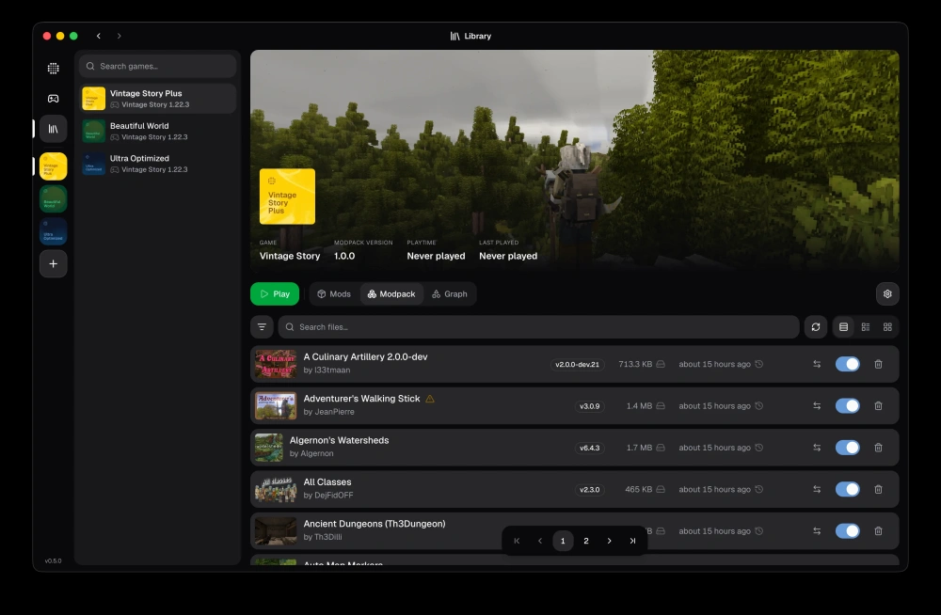Screen dimensions: 941x615
Task: Delete A Culinary Artillery mod
Action: [x=878, y=364]
